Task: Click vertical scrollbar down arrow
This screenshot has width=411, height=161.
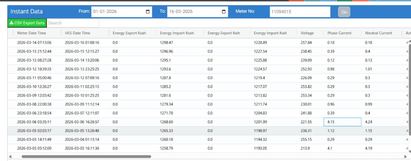Action: click(x=409, y=151)
